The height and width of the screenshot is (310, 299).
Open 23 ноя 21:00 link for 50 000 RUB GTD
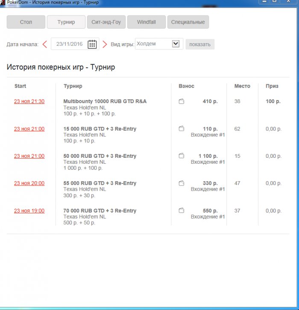click(x=29, y=156)
